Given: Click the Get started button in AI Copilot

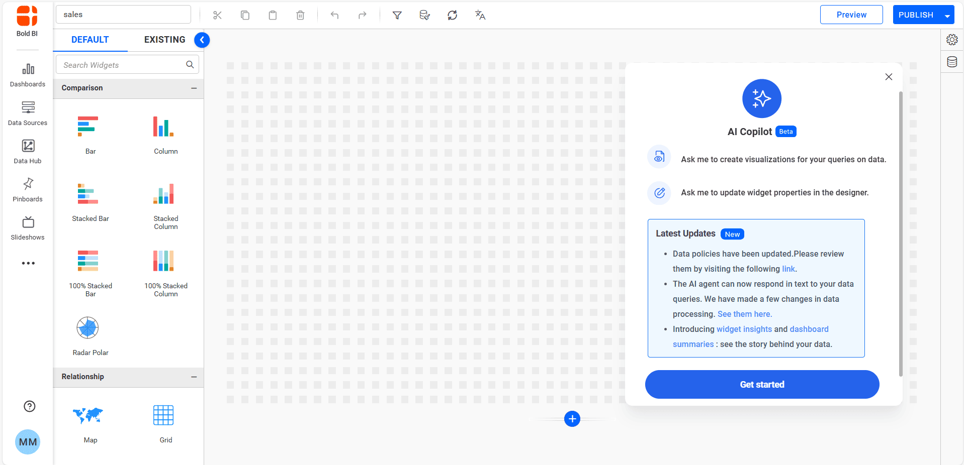Looking at the screenshot, I should pyautogui.click(x=761, y=384).
